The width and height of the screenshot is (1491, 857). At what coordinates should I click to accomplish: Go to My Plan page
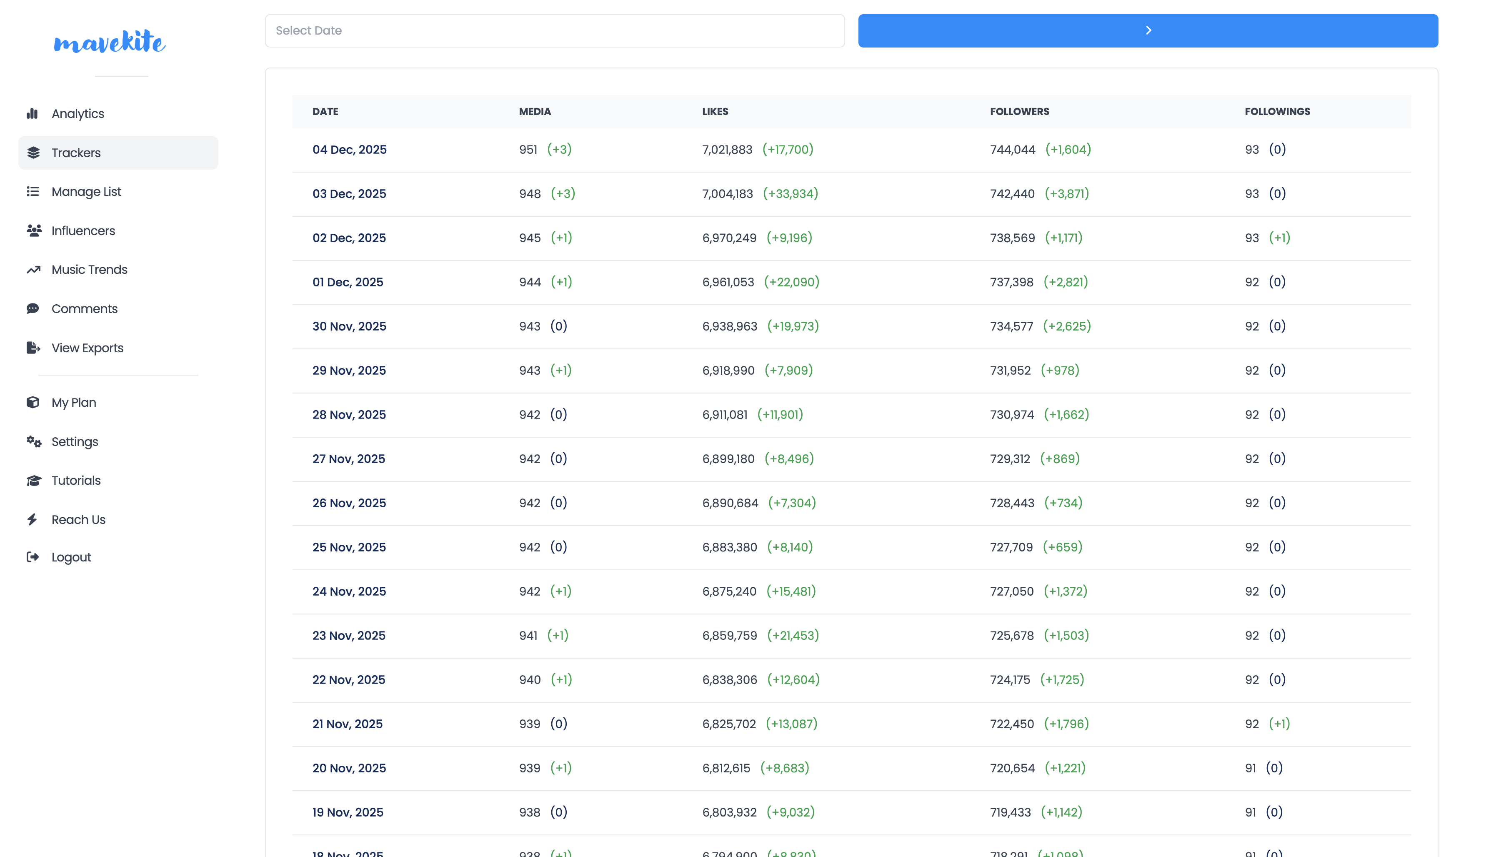point(73,403)
